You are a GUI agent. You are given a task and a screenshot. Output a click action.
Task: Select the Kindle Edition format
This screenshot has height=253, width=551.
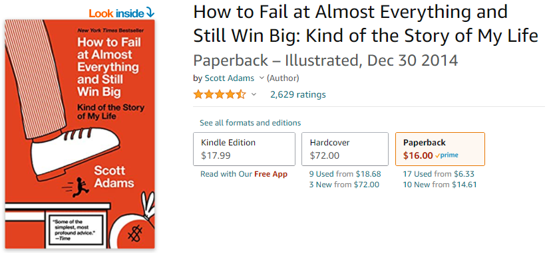point(244,149)
